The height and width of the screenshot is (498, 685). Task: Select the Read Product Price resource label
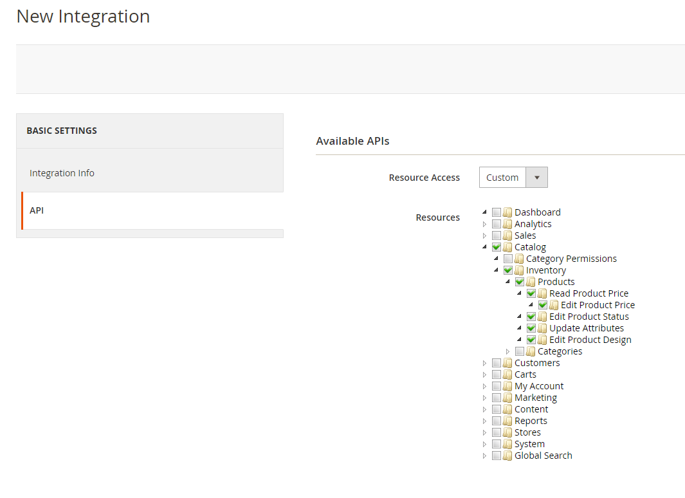pos(589,293)
